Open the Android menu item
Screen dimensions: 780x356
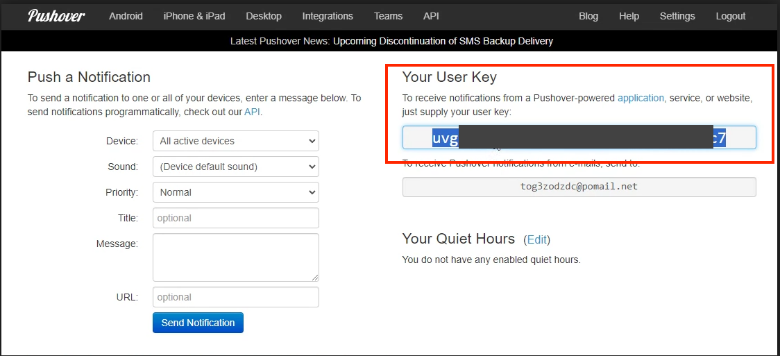[x=126, y=16]
